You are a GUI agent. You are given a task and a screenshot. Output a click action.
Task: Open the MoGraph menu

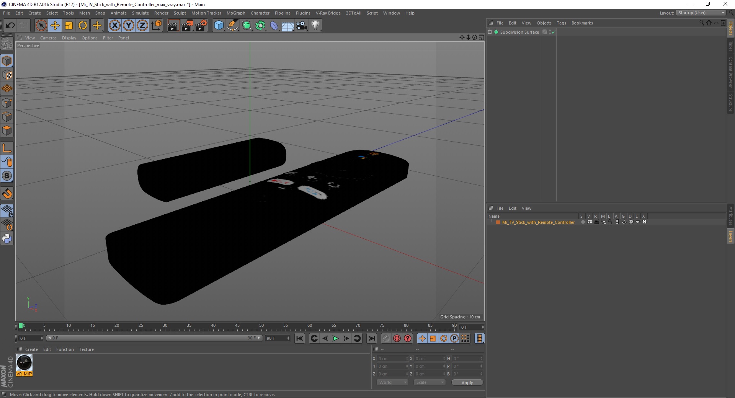[x=236, y=13]
